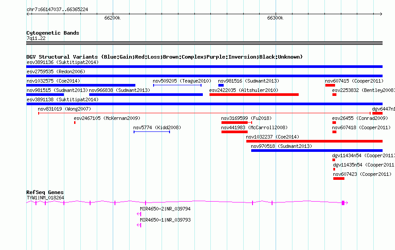Screen dimensions: 395x250
Task: Click the nsv5774 (Kidd2008) label
Action: tap(157, 127)
